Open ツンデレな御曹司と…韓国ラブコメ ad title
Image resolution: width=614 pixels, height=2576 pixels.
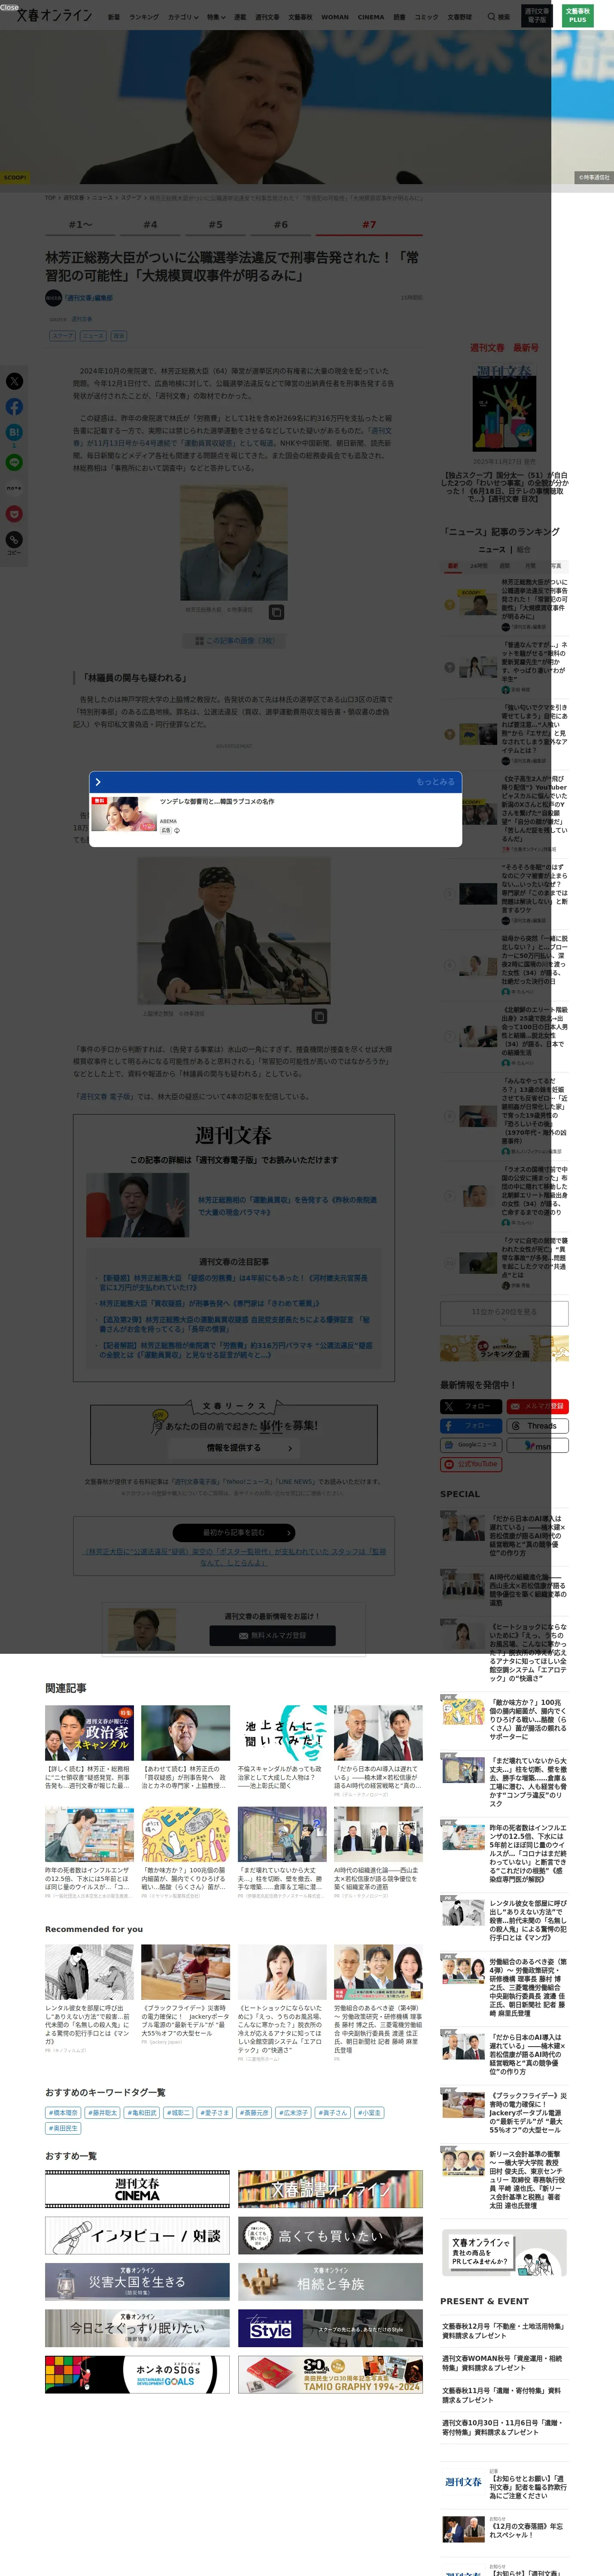pos(217,802)
